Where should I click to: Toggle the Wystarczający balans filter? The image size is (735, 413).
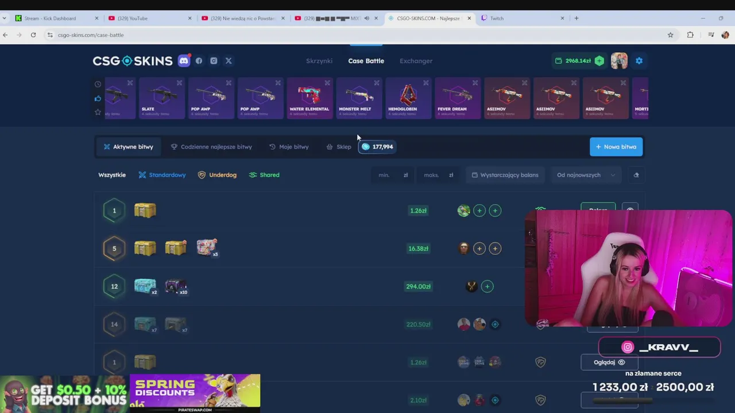pyautogui.click(x=505, y=175)
